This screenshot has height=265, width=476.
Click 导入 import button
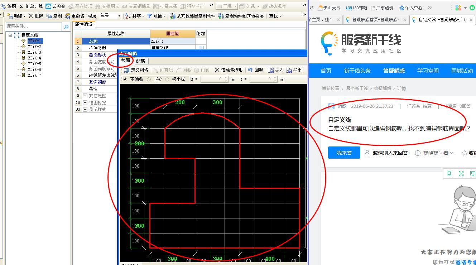pyautogui.click(x=276, y=70)
